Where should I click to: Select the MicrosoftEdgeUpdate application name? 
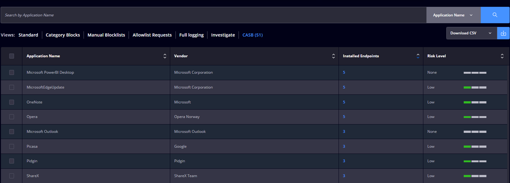(x=45, y=87)
